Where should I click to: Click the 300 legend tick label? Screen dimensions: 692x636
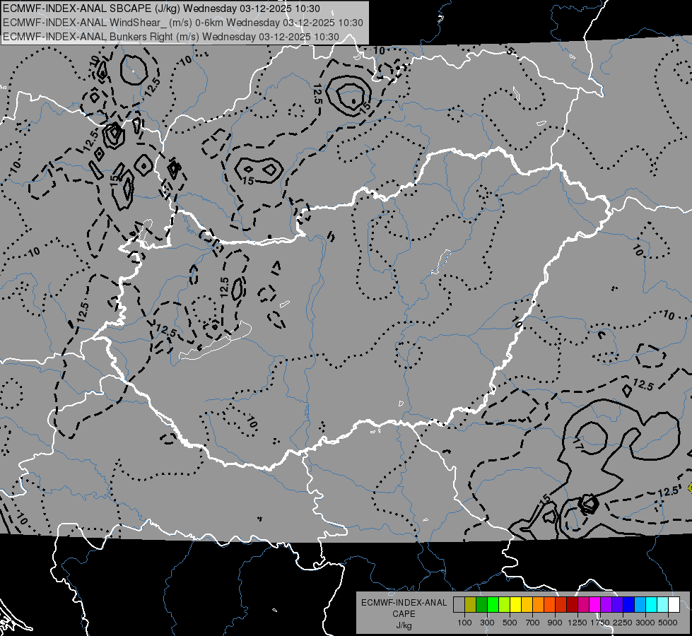487,623
